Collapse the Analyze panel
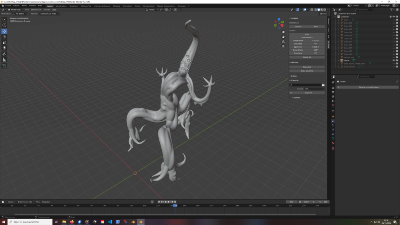Image resolution: width=400 pixels, height=225 pixels. (x=295, y=18)
